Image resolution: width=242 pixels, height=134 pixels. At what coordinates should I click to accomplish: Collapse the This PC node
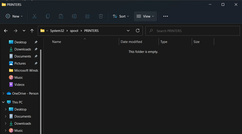point(3,102)
